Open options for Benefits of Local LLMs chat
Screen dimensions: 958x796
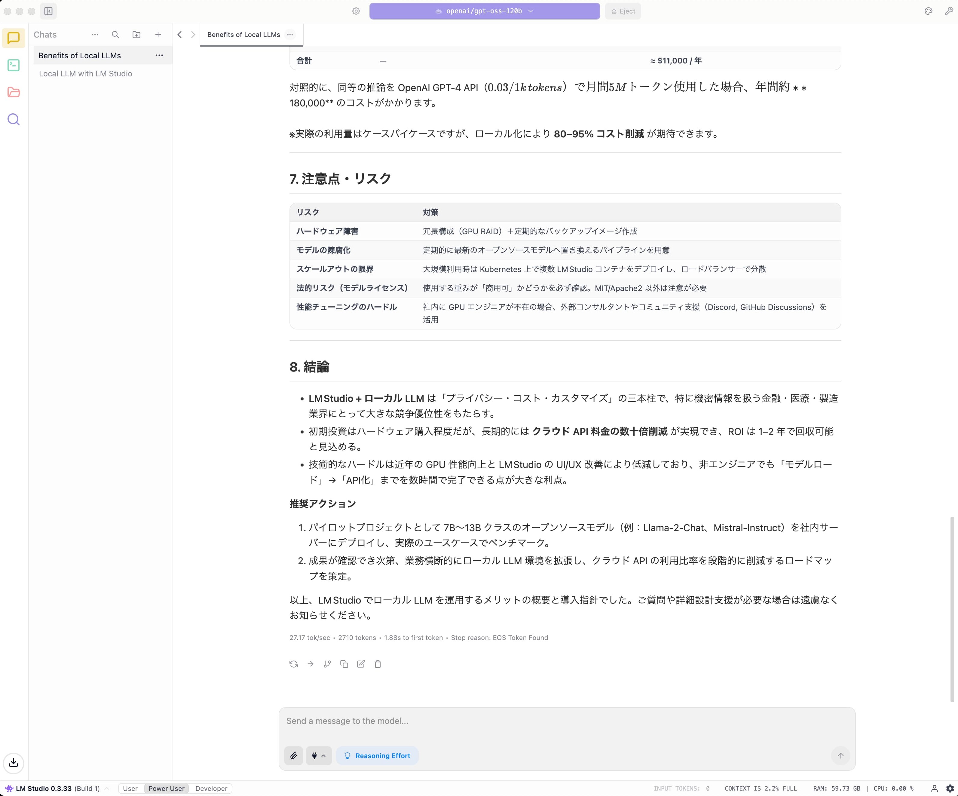[x=159, y=56]
